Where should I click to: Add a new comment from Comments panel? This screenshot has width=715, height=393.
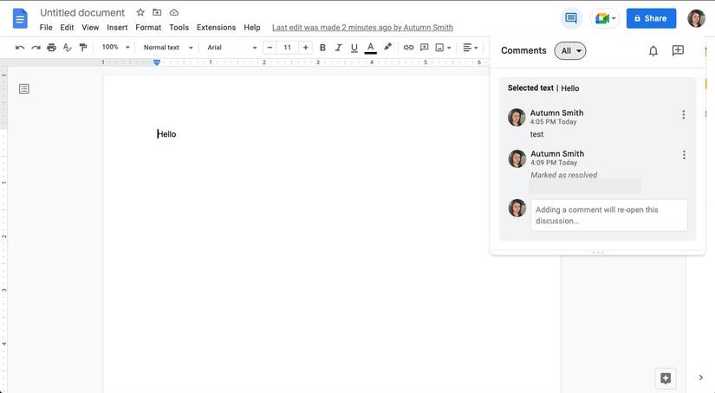(678, 50)
